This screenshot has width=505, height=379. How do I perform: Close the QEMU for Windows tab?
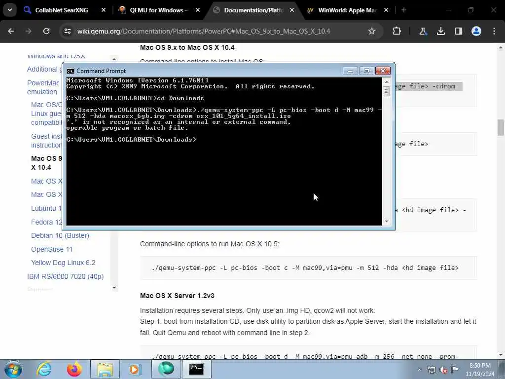198,10
